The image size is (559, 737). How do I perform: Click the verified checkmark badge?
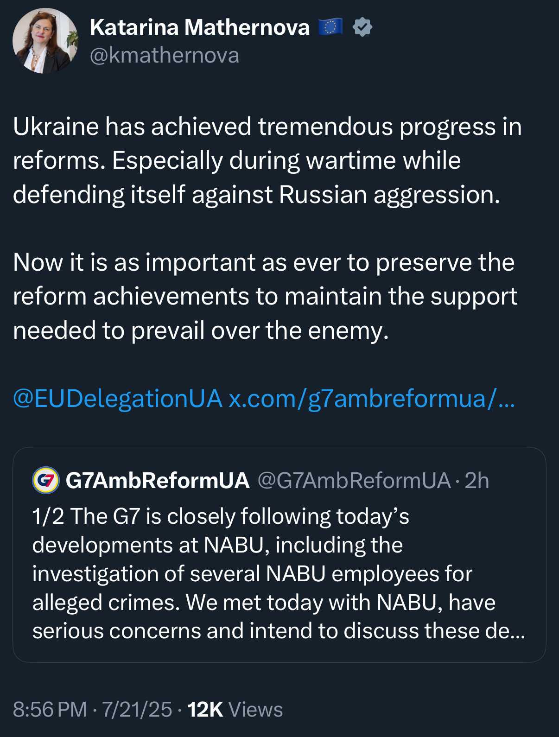(362, 27)
